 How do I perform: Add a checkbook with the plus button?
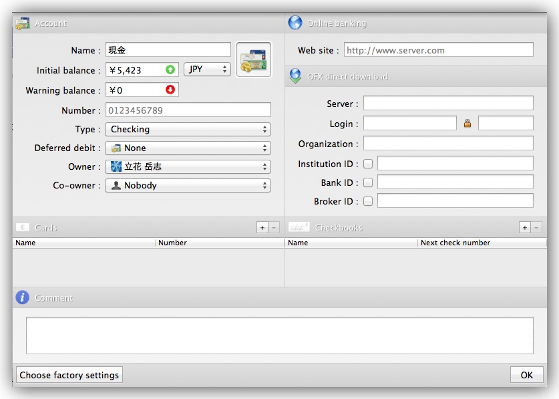tap(525, 228)
